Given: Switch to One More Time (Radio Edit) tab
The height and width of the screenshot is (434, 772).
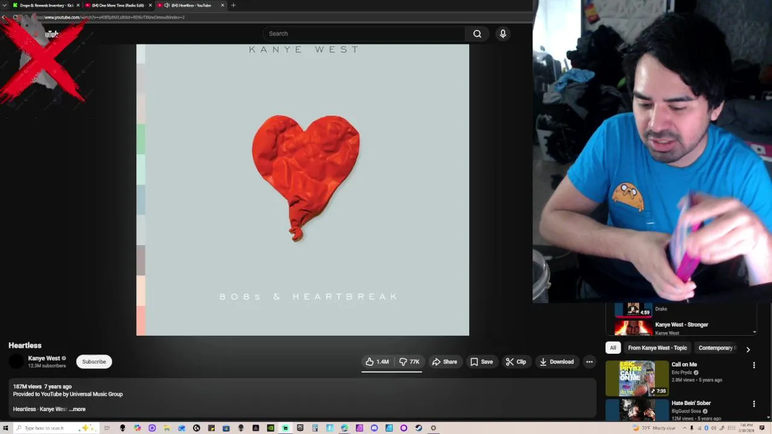Looking at the screenshot, I should (x=118, y=5).
